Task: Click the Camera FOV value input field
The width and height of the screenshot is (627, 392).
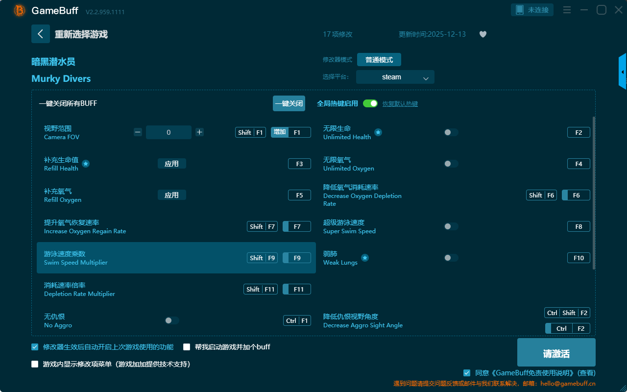Action: pos(169,132)
